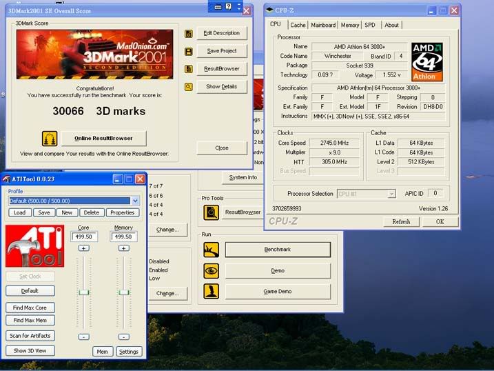494x371 pixels.
Task: Open ATITool Settings
Action: (x=129, y=352)
